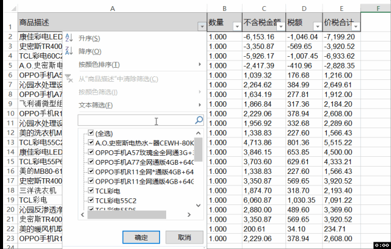Viewport: 391px width, 249px height.
Task: Click cell with value 234.71
Action: (x=342, y=229)
